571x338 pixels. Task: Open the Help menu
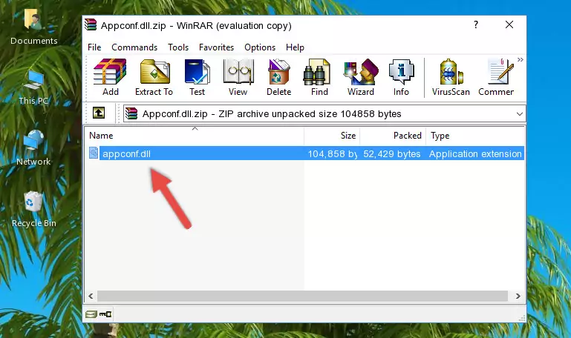pyautogui.click(x=295, y=47)
